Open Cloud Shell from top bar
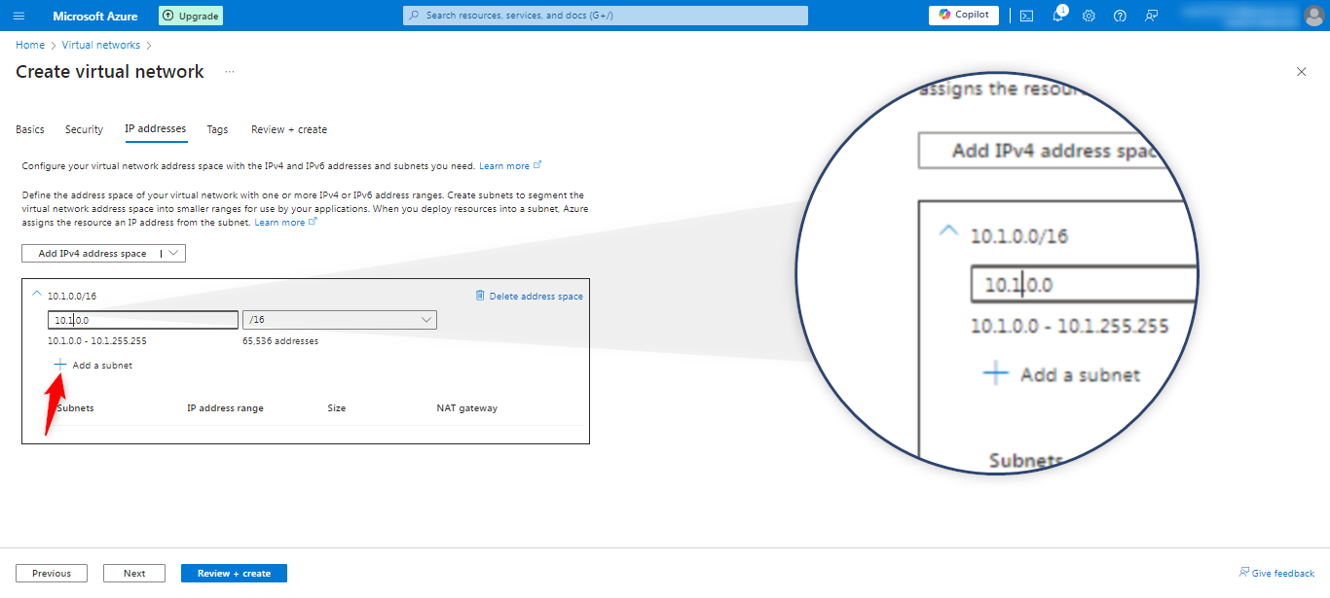Viewport: 1330px width, 598px height. tap(1026, 16)
